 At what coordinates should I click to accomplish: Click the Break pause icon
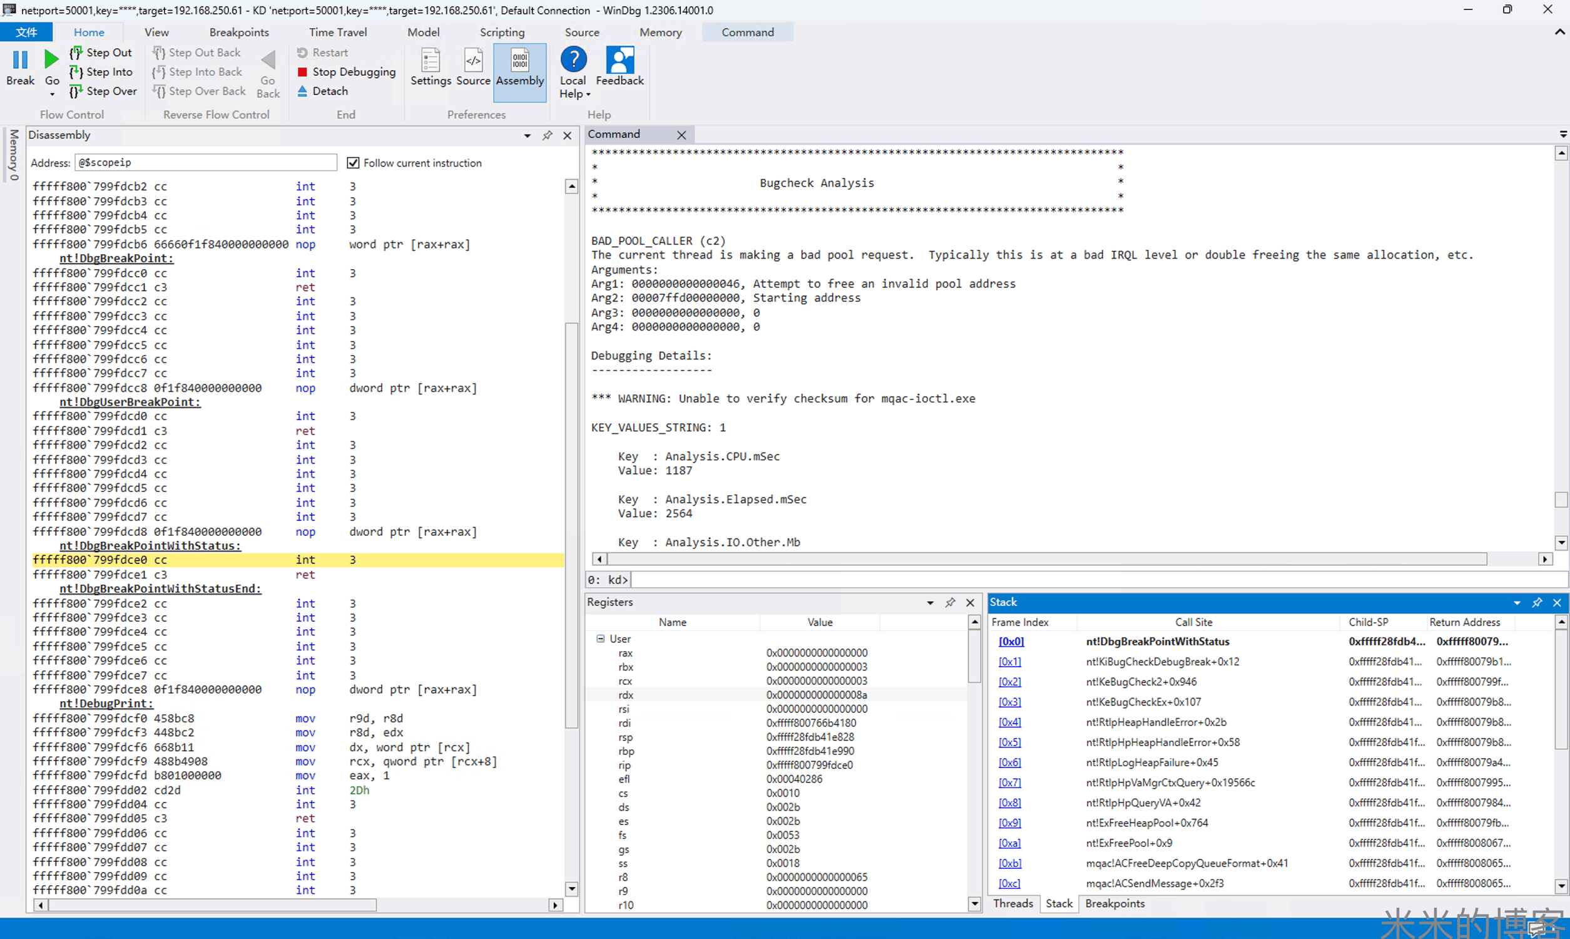tap(20, 60)
